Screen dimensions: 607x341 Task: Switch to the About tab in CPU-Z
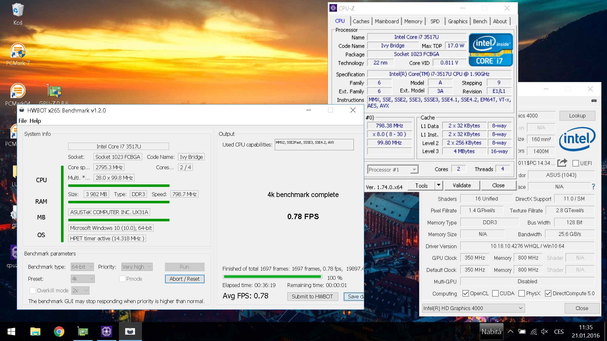click(500, 21)
